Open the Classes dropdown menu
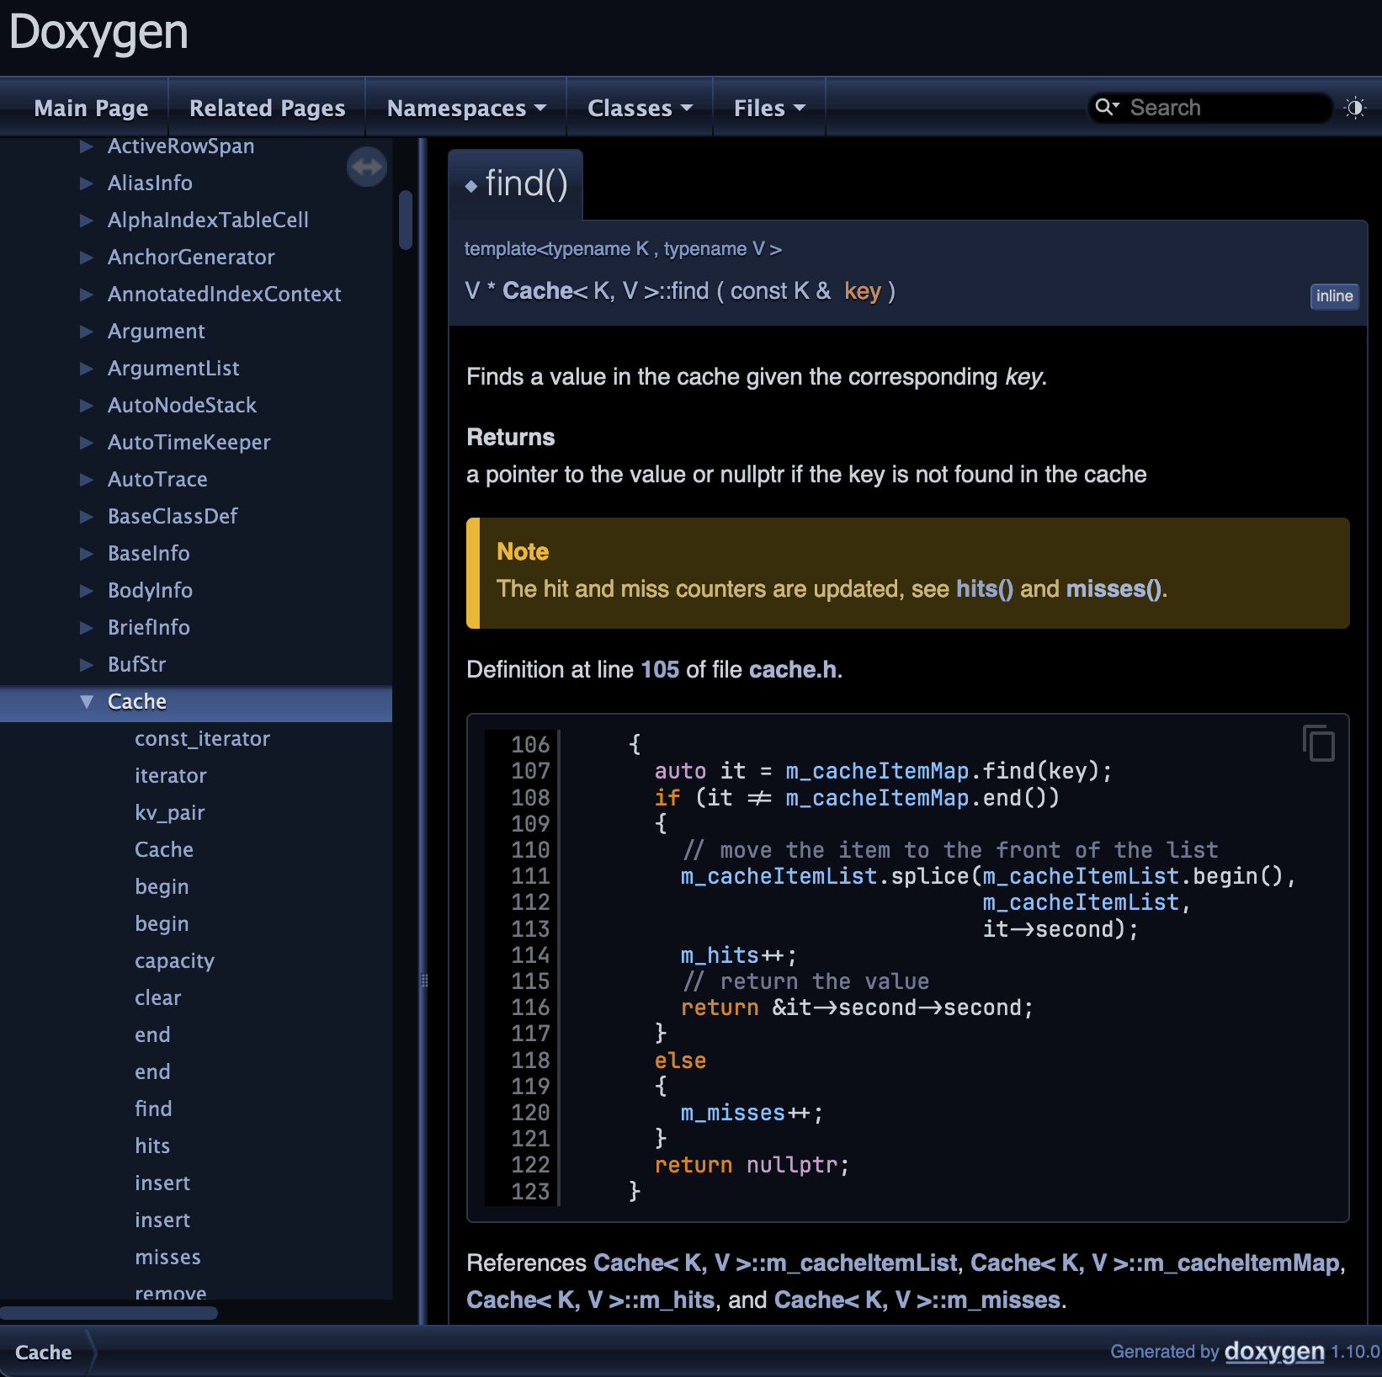Viewport: 1382px width, 1377px height. click(640, 108)
